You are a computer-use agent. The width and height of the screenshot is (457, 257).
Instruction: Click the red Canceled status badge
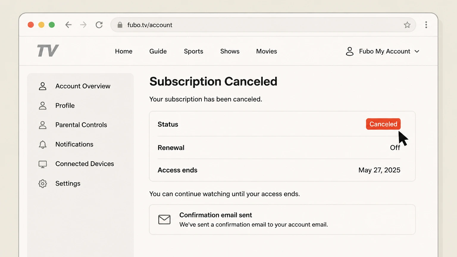[383, 124]
